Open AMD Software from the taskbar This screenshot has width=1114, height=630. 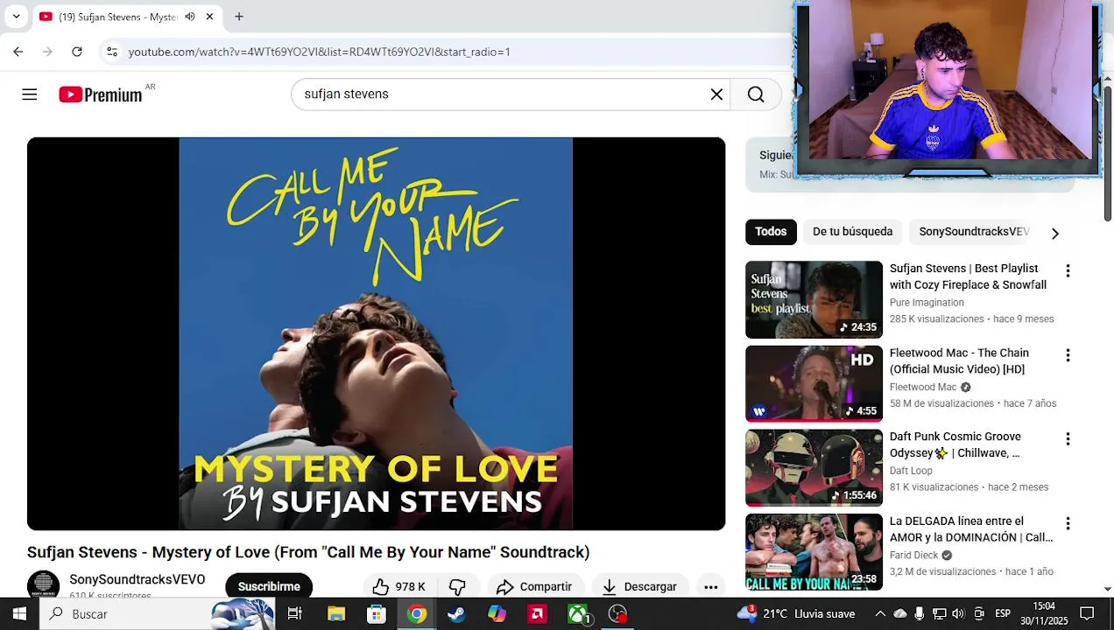(x=537, y=614)
